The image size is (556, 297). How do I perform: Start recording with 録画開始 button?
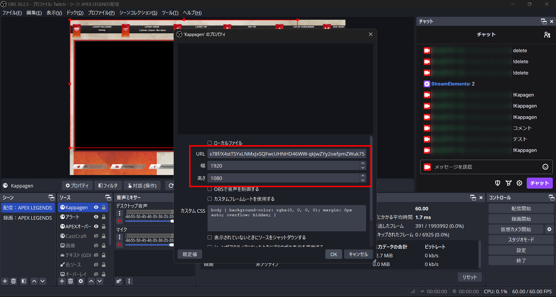pyautogui.click(x=521, y=219)
